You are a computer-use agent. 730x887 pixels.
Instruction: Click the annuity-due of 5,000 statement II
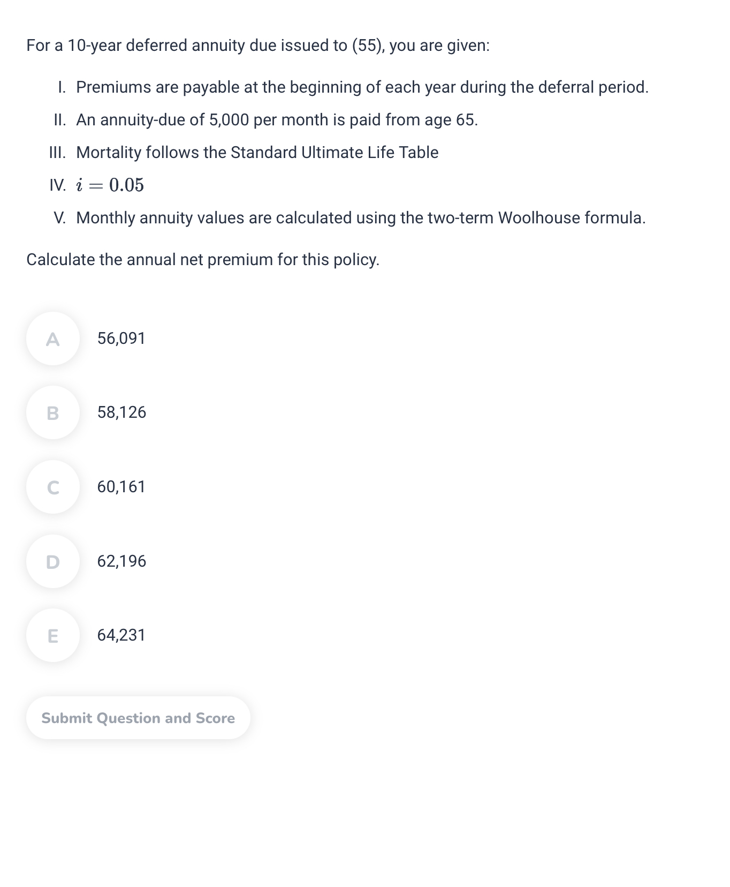point(277,120)
